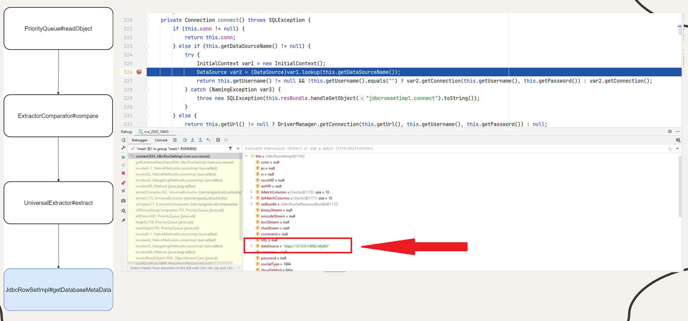Expand the dataSource variable
The height and width of the screenshot is (321, 688).
(x=251, y=246)
